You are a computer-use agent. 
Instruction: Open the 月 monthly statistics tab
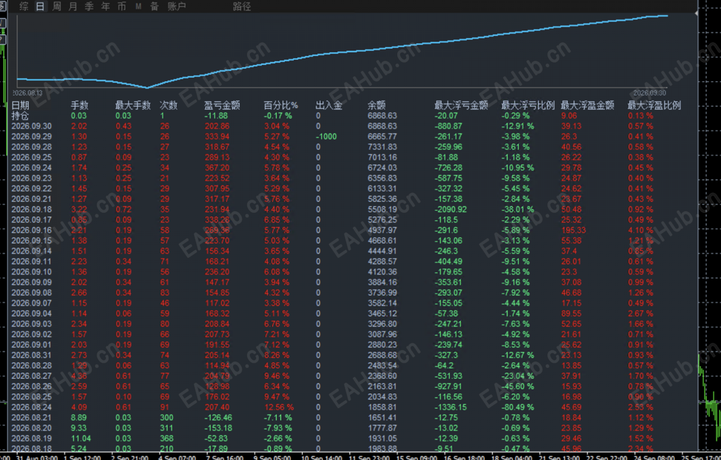(x=73, y=7)
